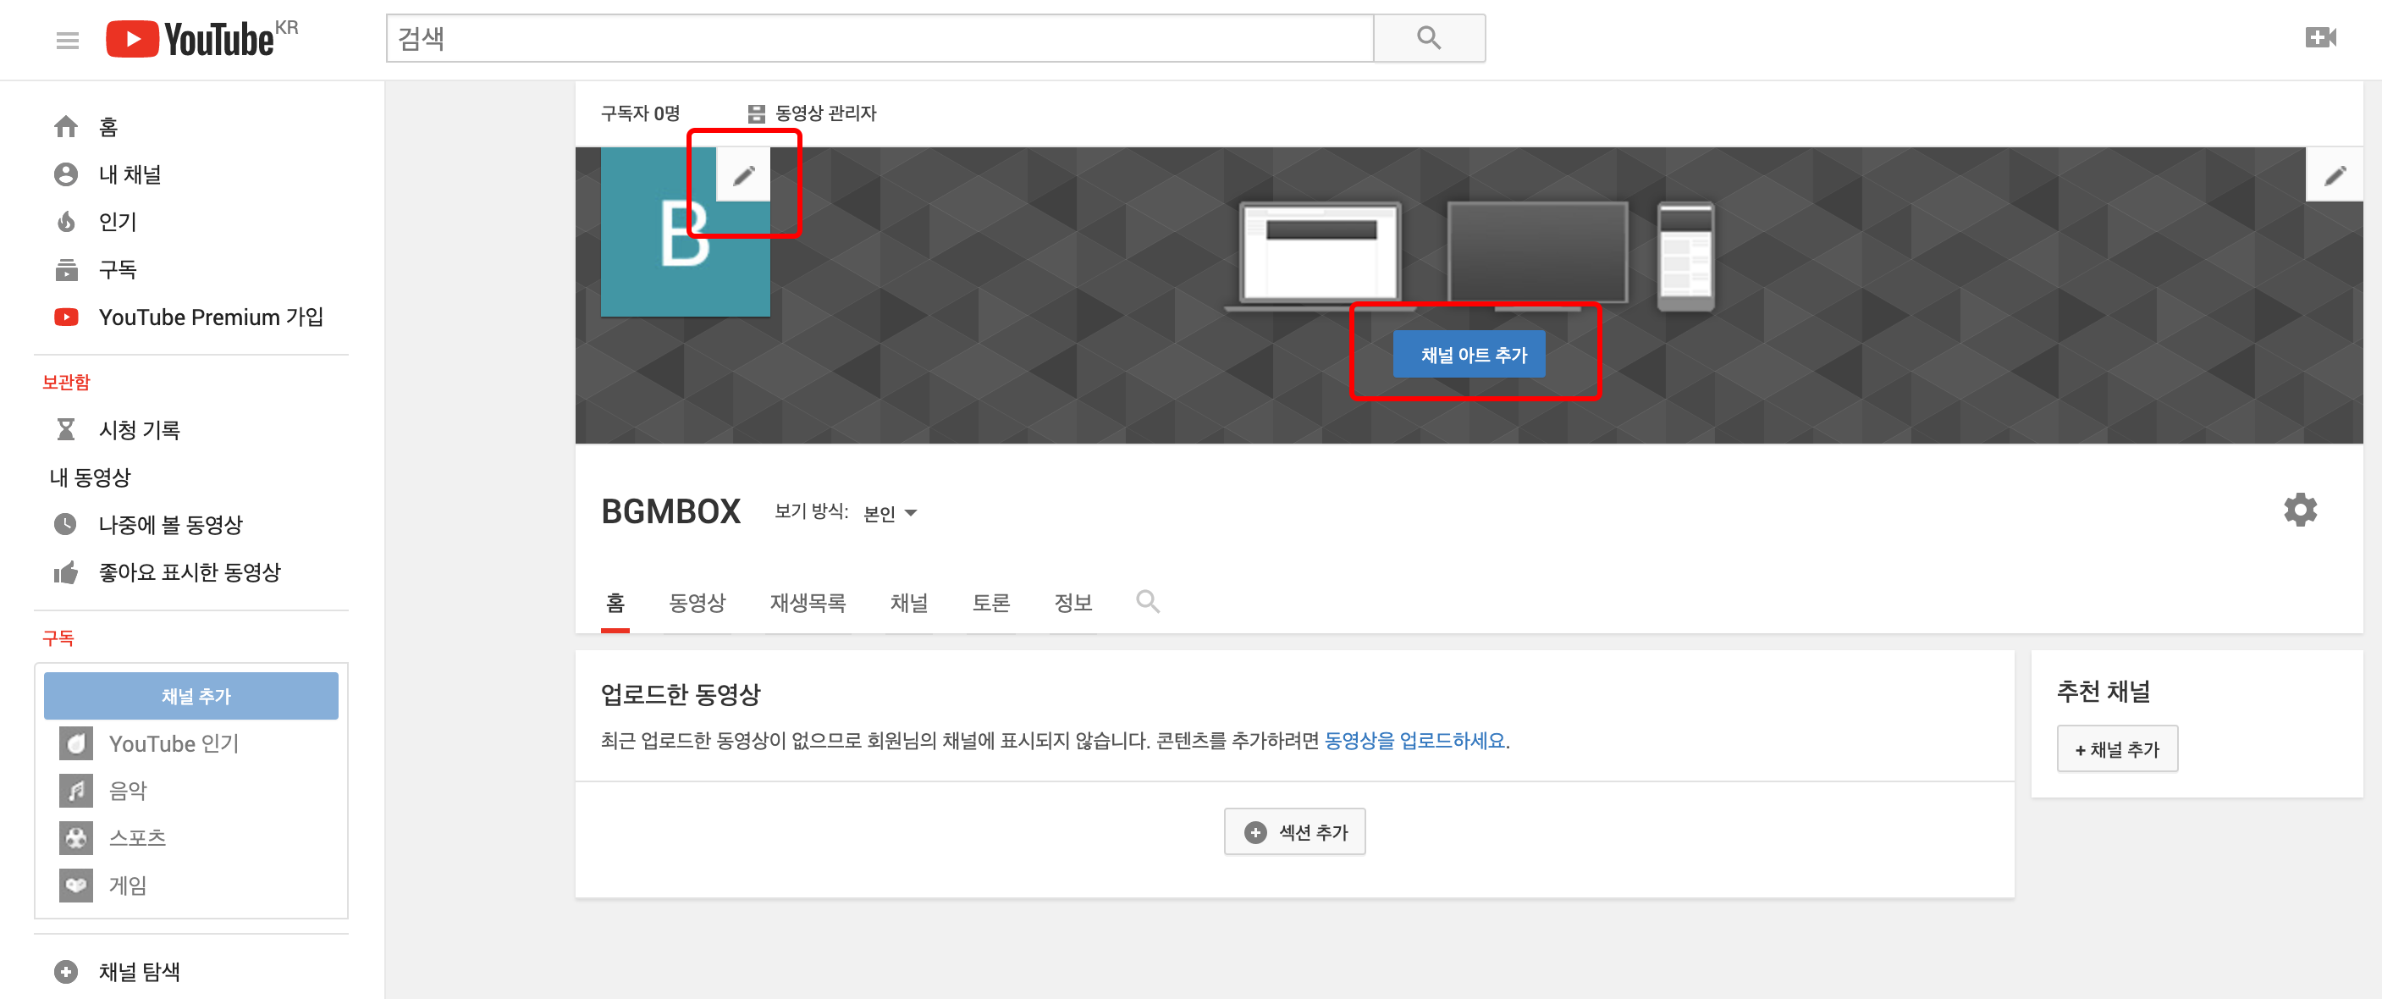Click the 스포츠 soccer ball icon

pyautogui.click(x=76, y=838)
